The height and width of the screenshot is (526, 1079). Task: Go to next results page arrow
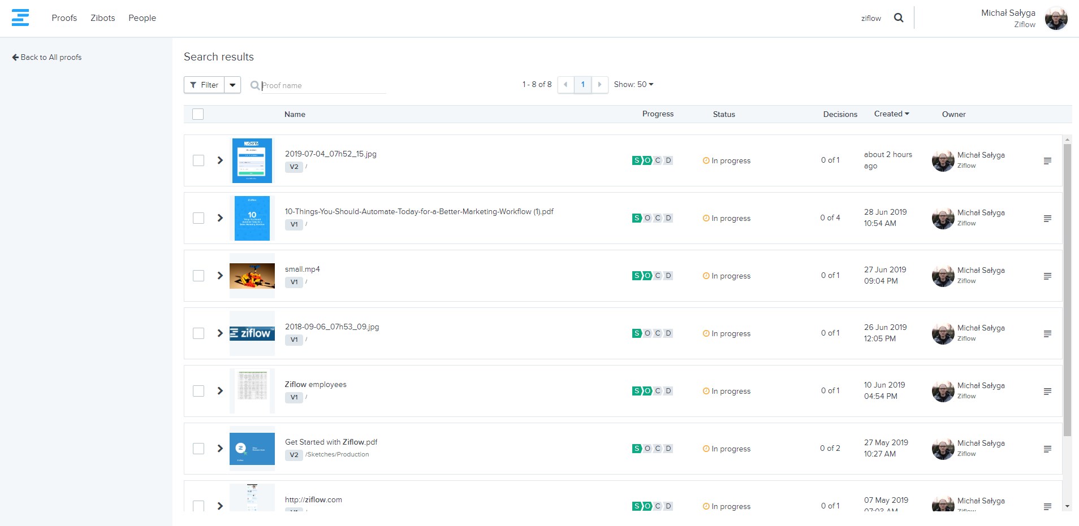pos(599,85)
